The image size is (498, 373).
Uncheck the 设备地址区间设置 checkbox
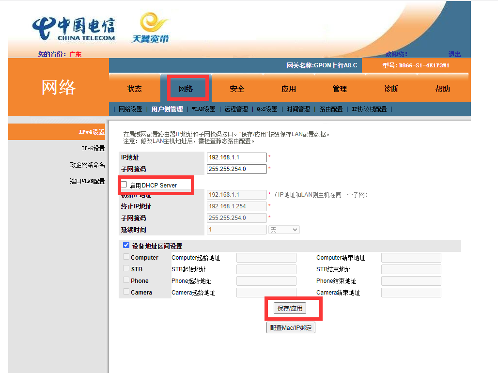(x=126, y=245)
